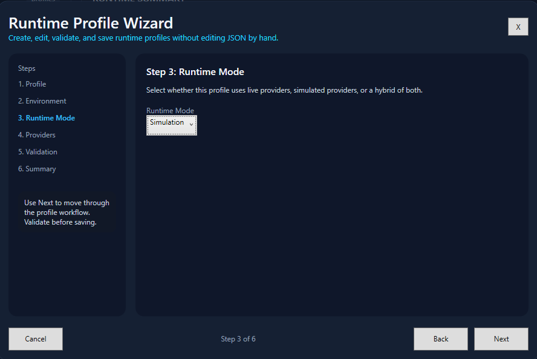Image resolution: width=537 pixels, height=359 pixels.
Task: Click the Next button
Action: (501, 339)
